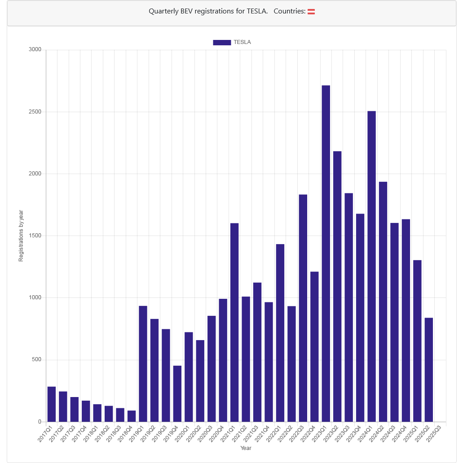Click the 2025Q2 bar
This screenshot has width=463, height=463.
point(429,370)
